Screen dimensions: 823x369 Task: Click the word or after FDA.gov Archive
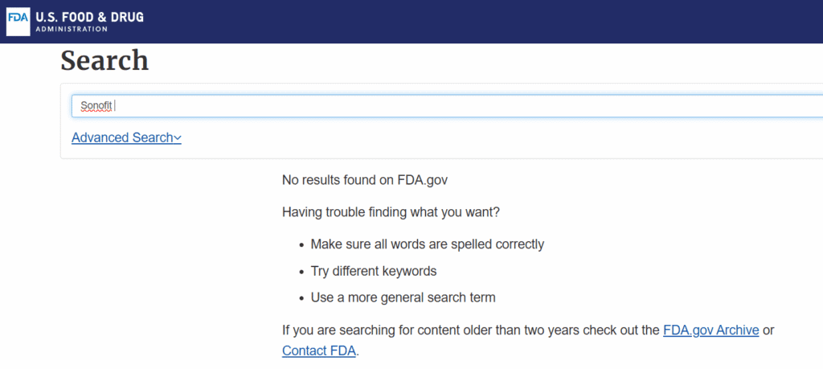pyautogui.click(x=768, y=330)
